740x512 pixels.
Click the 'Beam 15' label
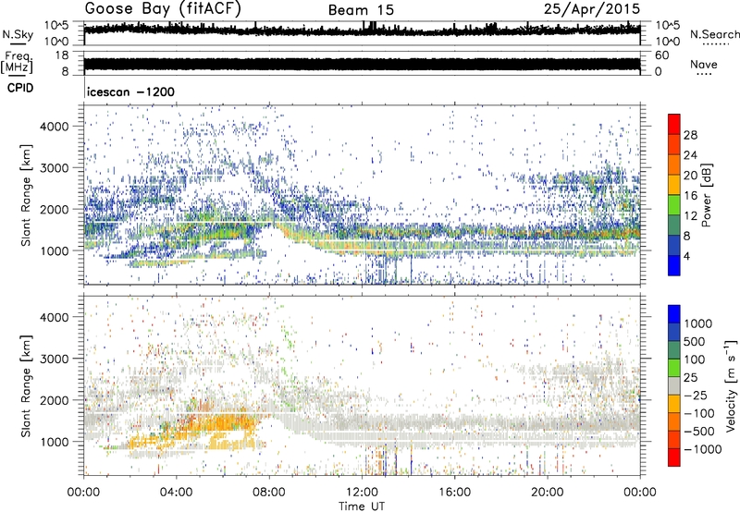pyautogui.click(x=361, y=10)
